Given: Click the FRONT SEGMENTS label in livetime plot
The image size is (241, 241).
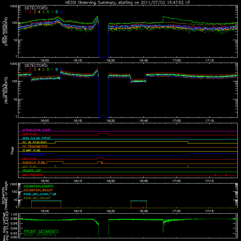Looking at the screenshot, I should (x=41, y=231).
